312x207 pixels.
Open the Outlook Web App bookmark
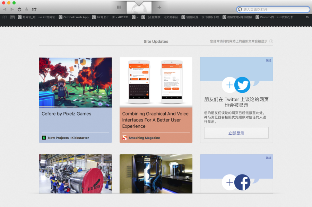pos(73,17)
